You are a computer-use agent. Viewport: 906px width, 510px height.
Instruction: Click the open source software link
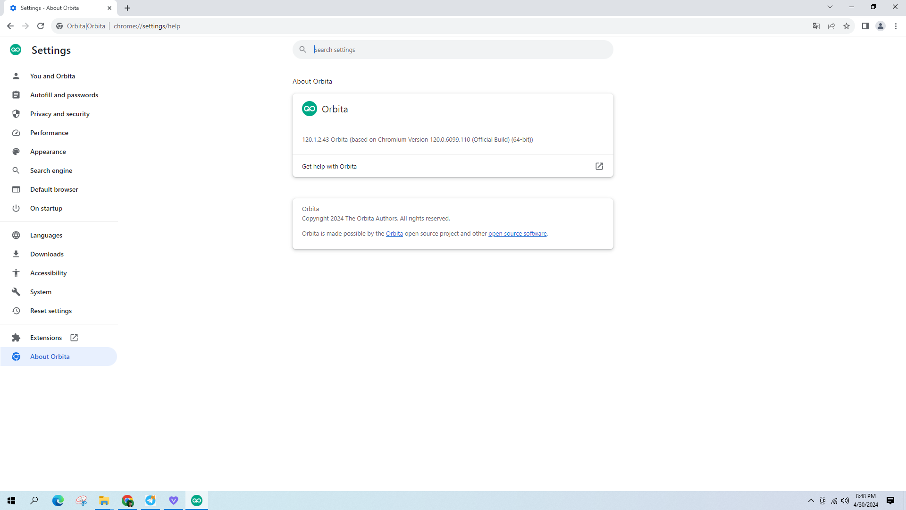[517, 234]
